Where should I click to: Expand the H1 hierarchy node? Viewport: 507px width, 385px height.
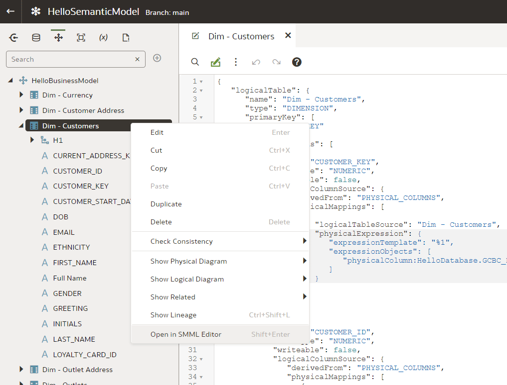click(32, 140)
